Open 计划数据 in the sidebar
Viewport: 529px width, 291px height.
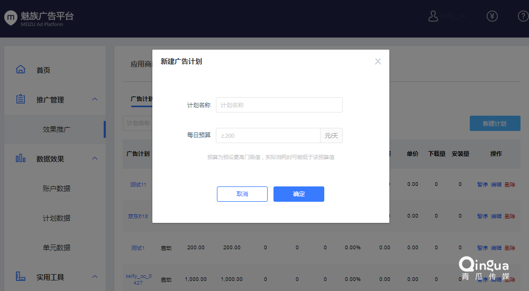(57, 218)
